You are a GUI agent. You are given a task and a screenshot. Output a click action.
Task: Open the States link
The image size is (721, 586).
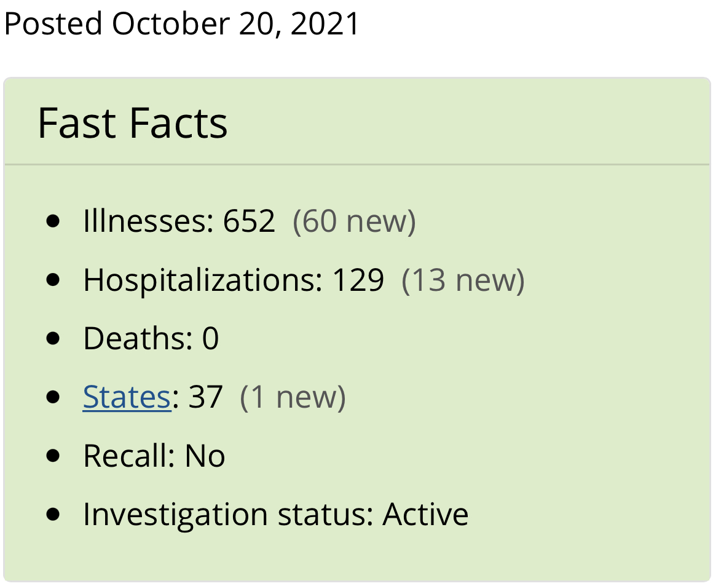pyautogui.click(x=127, y=397)
